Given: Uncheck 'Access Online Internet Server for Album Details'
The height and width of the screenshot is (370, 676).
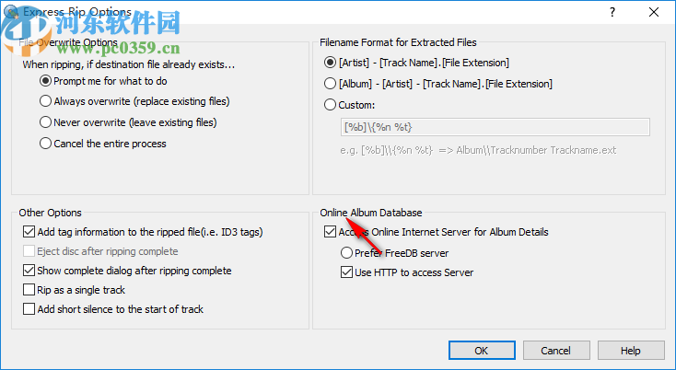Looking at the screenshot, I should [x=331, y=232].
